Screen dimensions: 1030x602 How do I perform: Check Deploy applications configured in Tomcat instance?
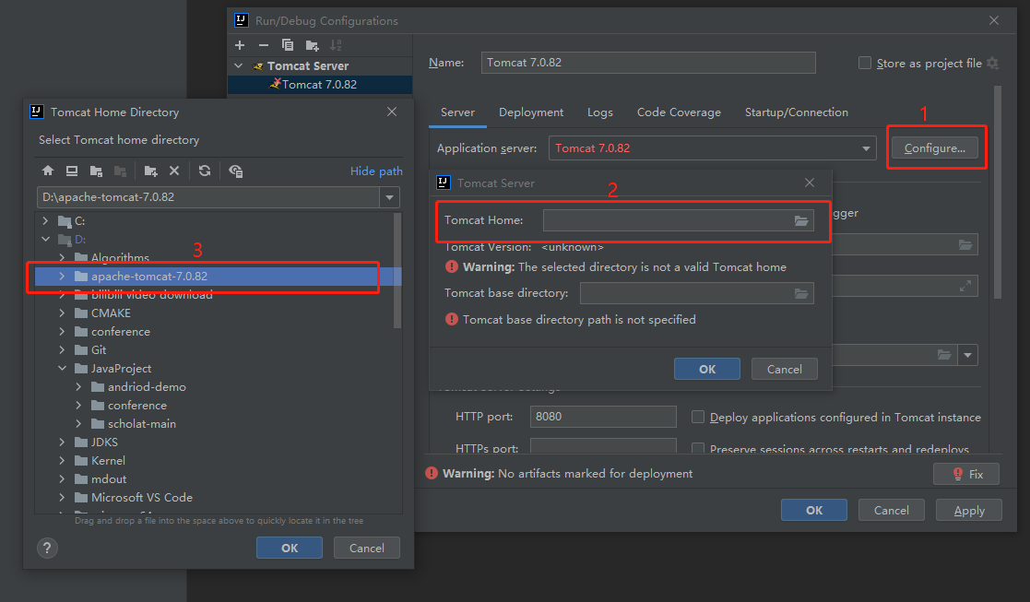coord(698,417)
